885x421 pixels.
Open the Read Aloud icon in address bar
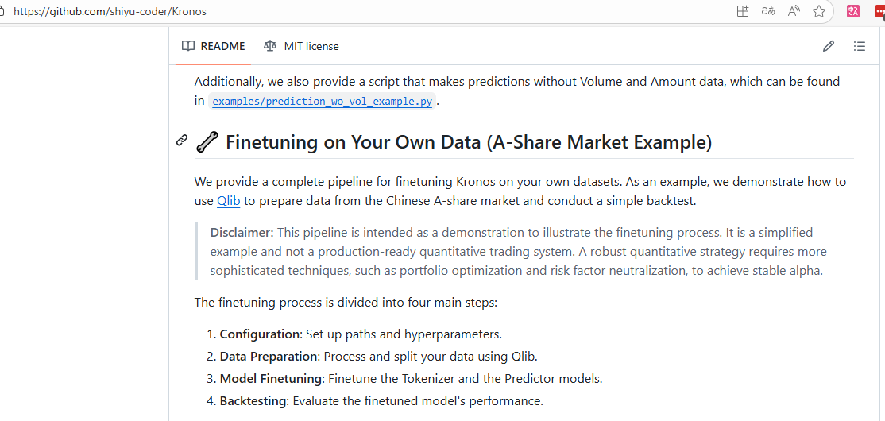[794, 11]
